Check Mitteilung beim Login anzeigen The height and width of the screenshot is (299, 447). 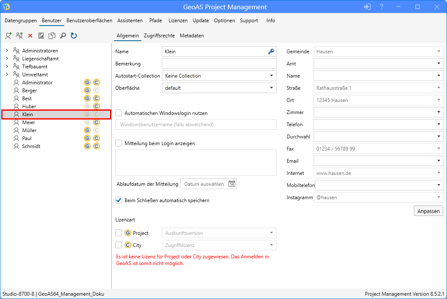click(119, 143)
